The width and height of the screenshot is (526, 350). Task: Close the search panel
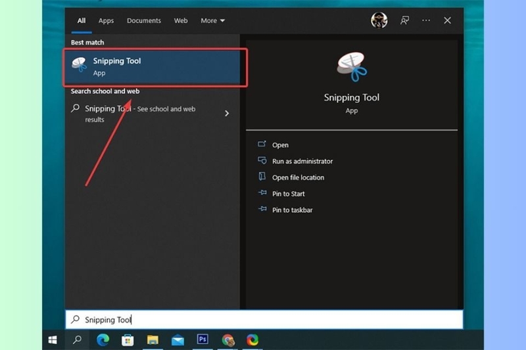[x=447, y=20]
